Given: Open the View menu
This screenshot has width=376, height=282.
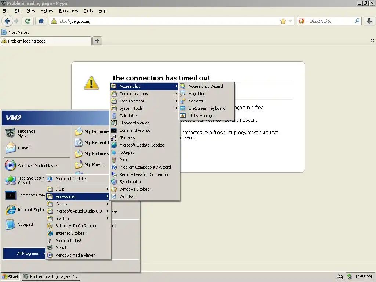Looking at the screenshot, I should point(31,11).
